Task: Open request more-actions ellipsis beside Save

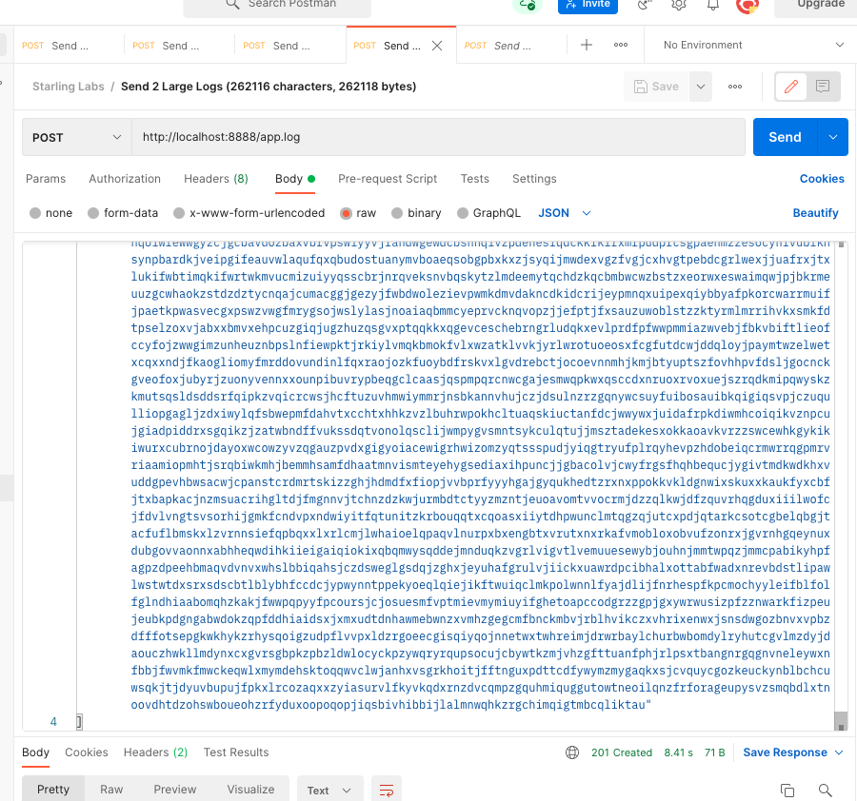Action: [735, 87]
